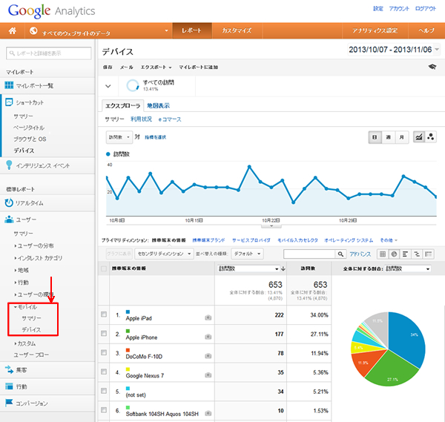Click the マイレポートに追加 button

[198, 67]
